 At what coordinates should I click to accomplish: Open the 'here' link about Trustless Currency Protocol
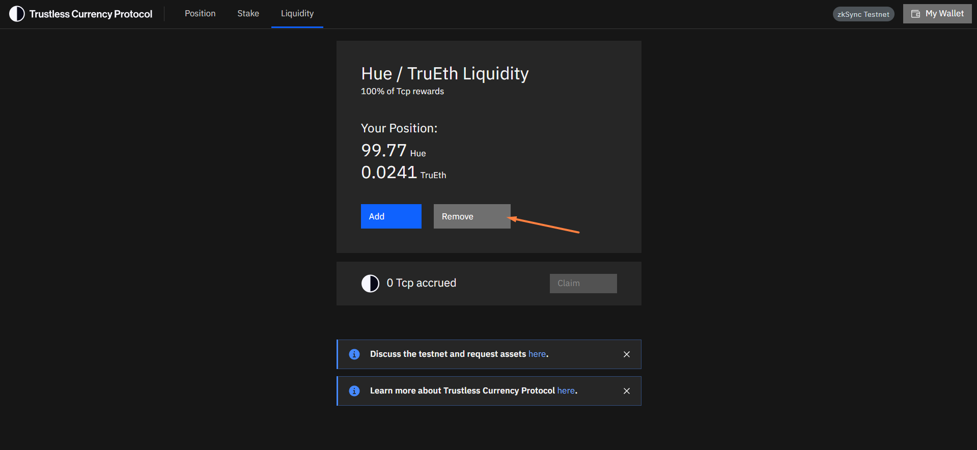pyautogui.click(x=566, y=390)
